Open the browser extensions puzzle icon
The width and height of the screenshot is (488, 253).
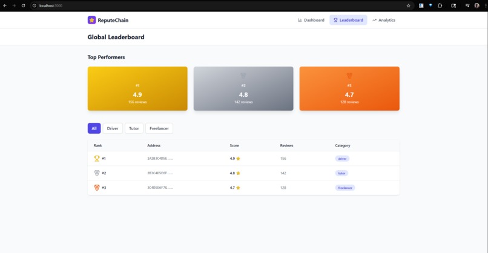click(440, 5)
